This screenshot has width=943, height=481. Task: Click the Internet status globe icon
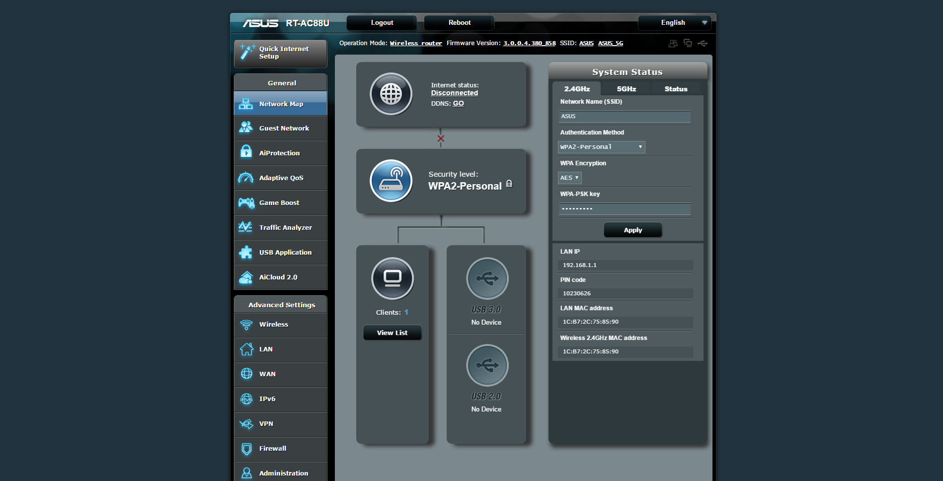click(391, 94)
